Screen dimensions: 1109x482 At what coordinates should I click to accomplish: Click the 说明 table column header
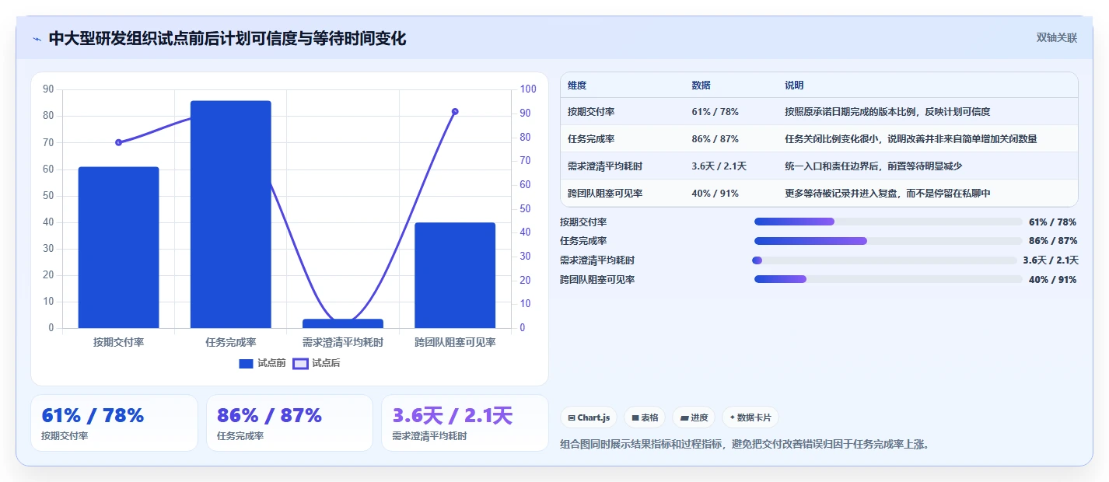(x=794, y=86)
